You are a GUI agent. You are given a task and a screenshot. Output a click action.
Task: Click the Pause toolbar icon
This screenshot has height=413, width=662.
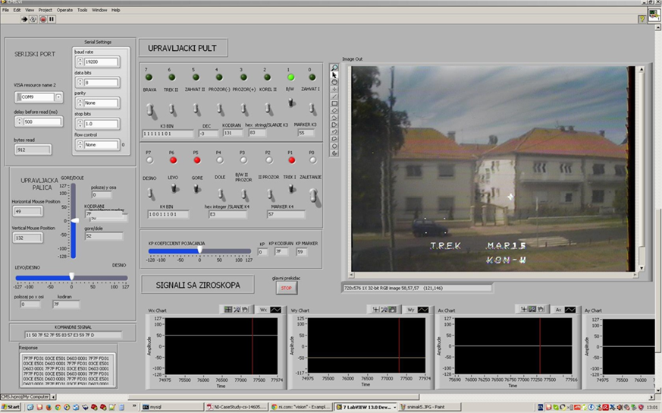pyautogui.click(x=52, y=19)
